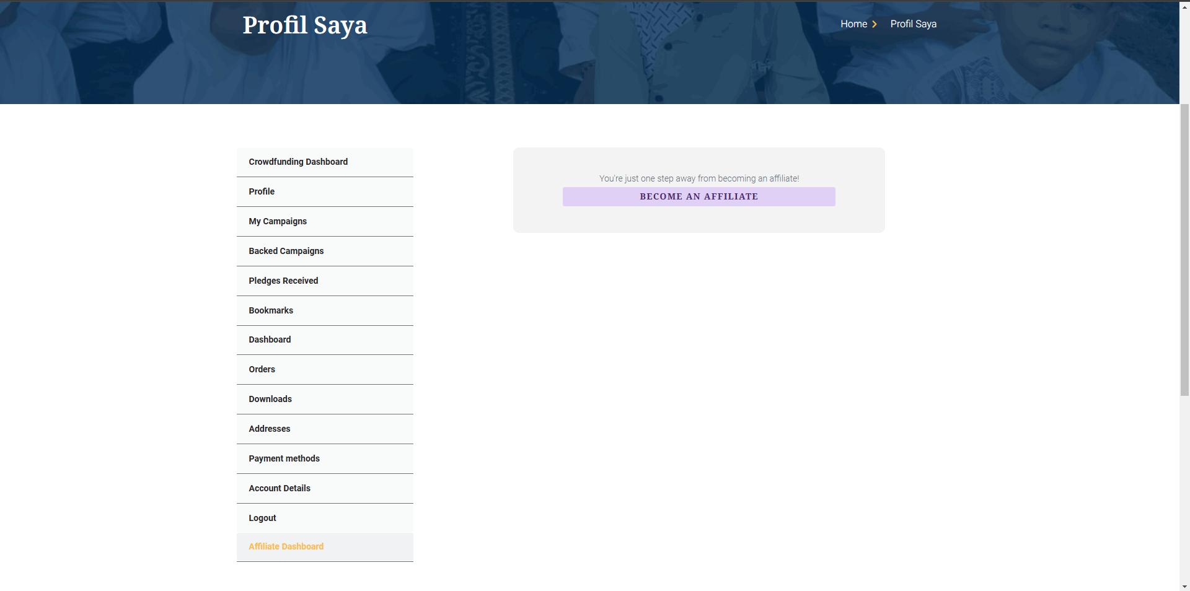Click the scrollbar down arrow

pos(1184,586)
